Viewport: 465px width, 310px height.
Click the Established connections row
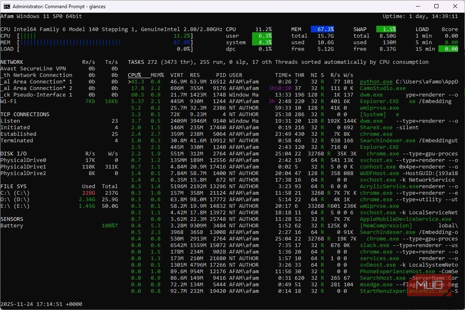point(59,134)
